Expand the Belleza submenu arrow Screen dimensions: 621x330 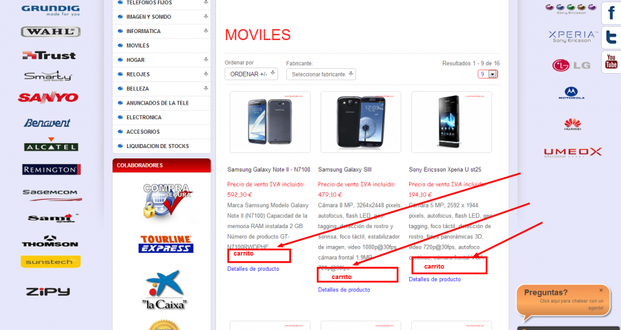[x=206, y=88]
